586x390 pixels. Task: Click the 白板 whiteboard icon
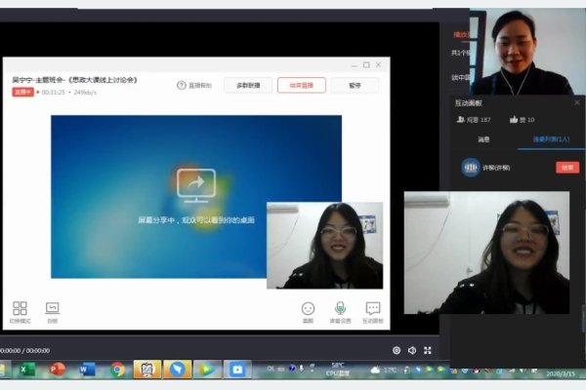[x=52, y=308]
